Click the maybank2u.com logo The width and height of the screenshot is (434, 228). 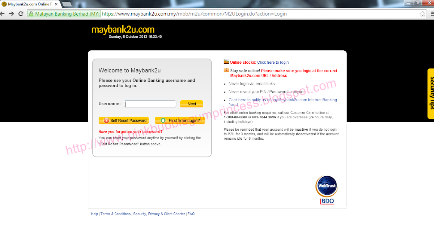pyautogui.click(x=123, y=29)
